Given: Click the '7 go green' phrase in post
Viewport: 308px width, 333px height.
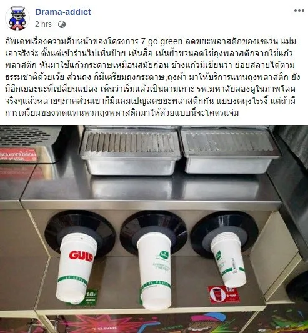Looking at the screenshot, I should pyautogui.click(x=161, y=41).
